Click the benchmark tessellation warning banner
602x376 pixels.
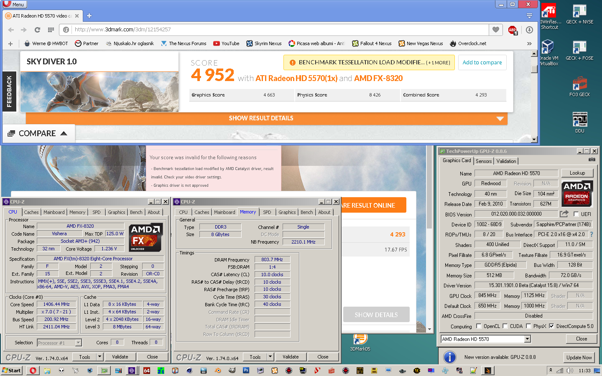pos(369,63)
